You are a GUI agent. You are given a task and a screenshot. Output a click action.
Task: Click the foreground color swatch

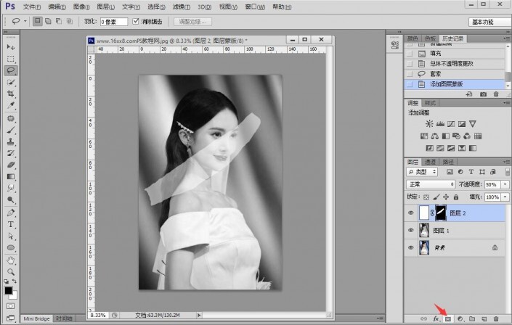[x=9, y=291]
